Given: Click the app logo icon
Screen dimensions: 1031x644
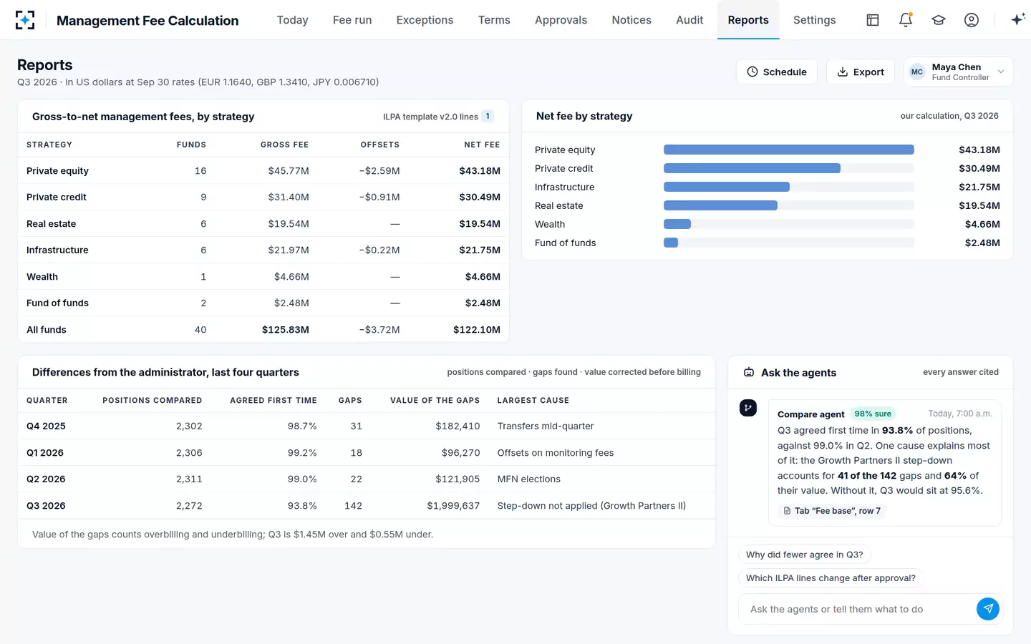Looking at the screenshot, I should pos(25,20).
